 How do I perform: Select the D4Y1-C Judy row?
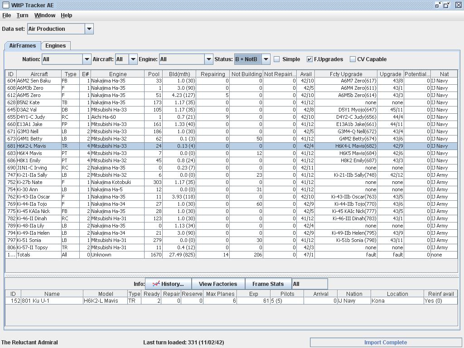[232, 117]
